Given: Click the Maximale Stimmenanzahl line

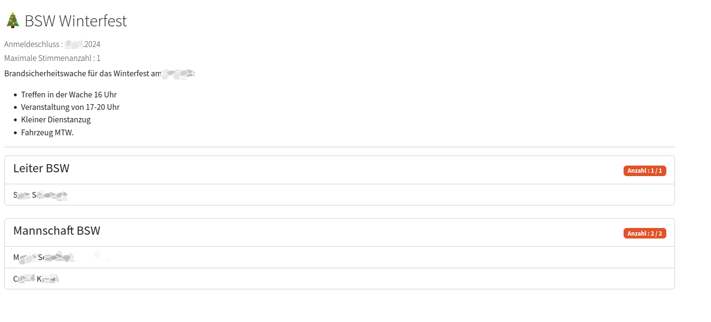Looking at the screenshot, I should tap(52, 58).
